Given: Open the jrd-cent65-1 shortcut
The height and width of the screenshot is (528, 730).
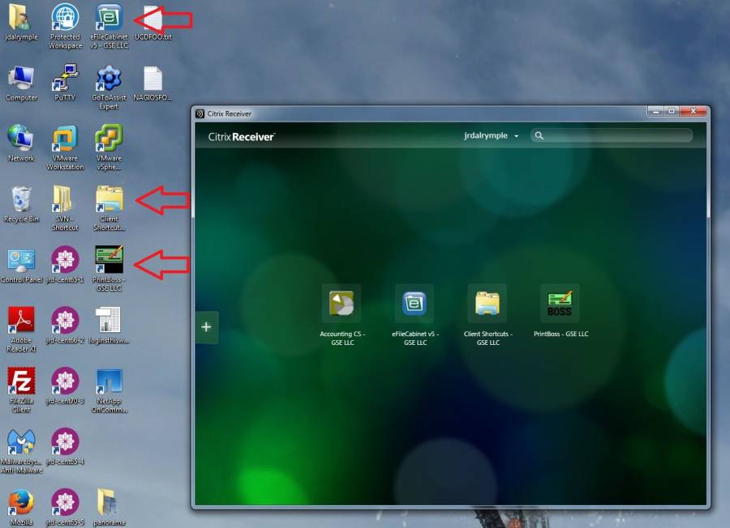Looking at the screenshot, I should [65, 259].
